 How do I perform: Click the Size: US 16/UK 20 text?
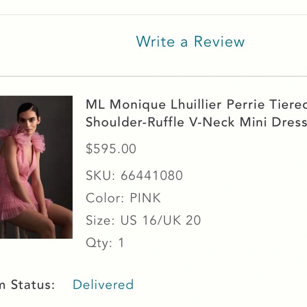point(143,220)
